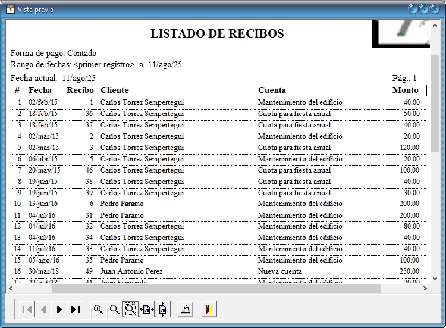Click date 05/ago/16 in row 15
This screenshot has height=328, width=446.
tap(44, 260)
